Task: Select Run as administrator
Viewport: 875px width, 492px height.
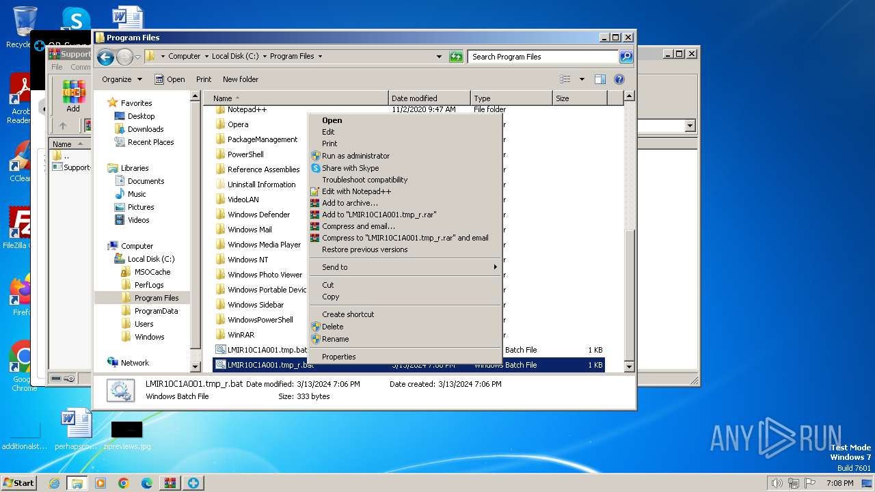Action: pyautogui.click(x=405, y=156)
